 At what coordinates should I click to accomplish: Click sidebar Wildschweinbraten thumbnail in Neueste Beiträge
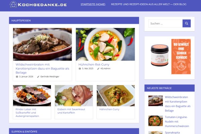point(155,101)
